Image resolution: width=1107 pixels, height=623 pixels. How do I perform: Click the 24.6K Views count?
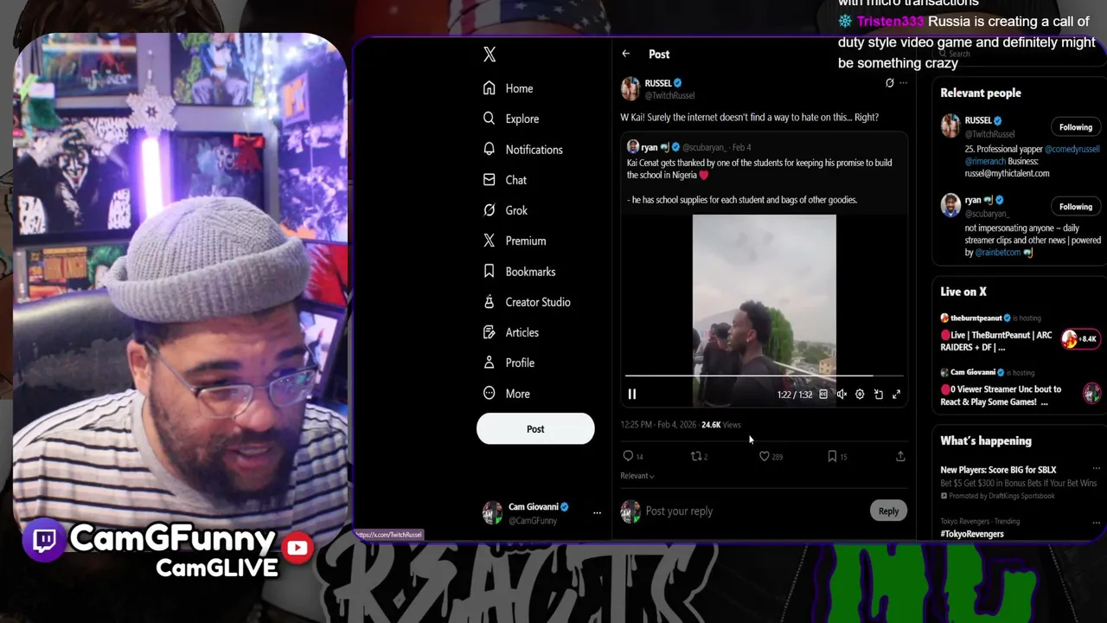point(721,425)
